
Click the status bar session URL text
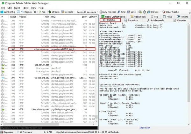[87, 132]
